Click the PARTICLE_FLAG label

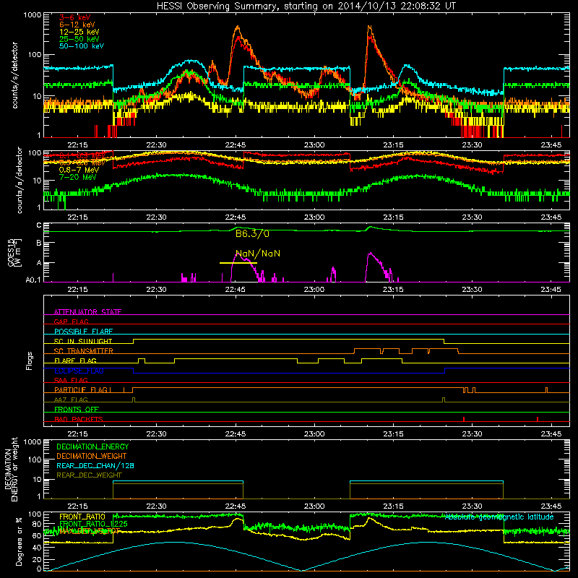point(82,390)
